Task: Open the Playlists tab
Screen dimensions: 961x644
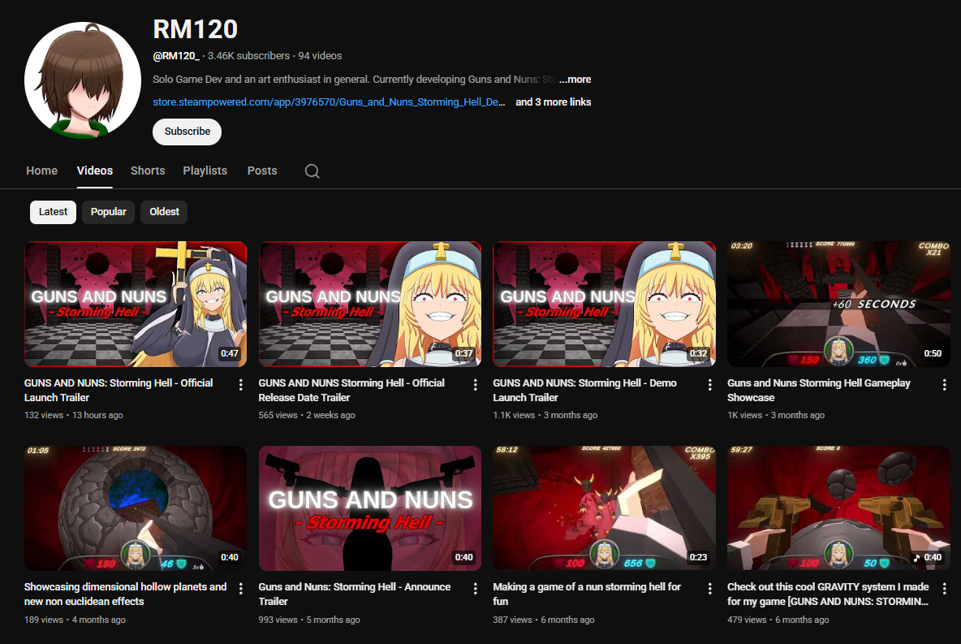Action: (205, 171)
